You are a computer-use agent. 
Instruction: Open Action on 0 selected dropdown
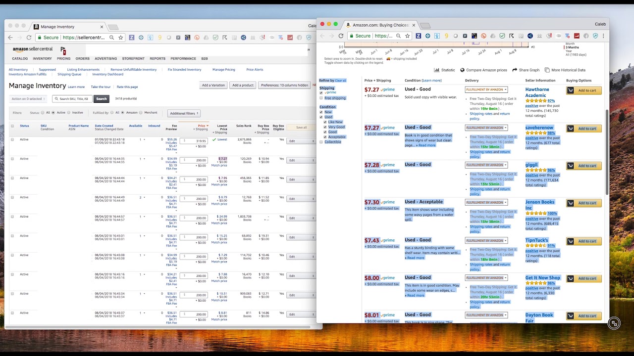[x=28, y=99]
